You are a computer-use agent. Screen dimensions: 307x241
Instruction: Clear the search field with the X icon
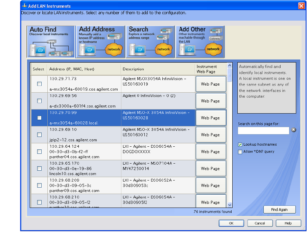point(293,130)
